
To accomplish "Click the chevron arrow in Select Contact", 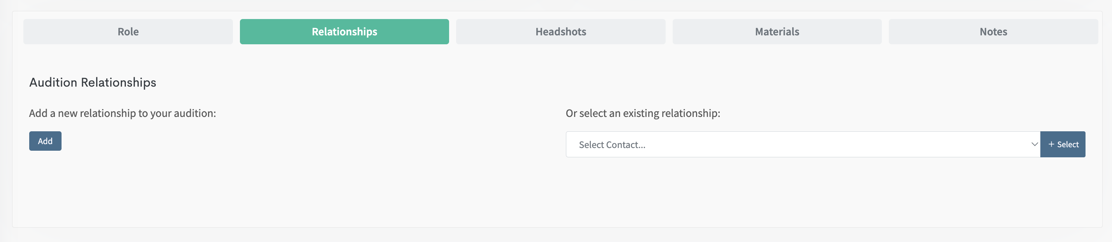I will point(1034,144).
